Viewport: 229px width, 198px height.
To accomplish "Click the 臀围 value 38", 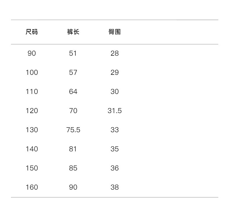I will 114,187.
